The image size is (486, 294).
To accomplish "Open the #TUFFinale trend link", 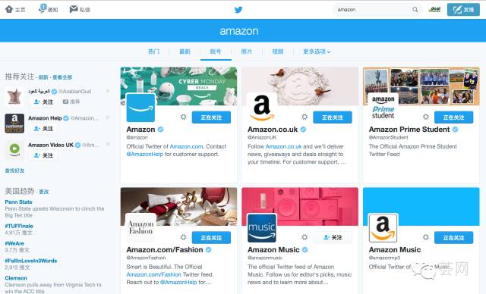I will pyautogui.click(x=19, y=226).
